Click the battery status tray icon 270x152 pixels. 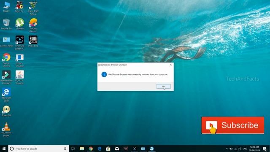[x=231, y=149]
